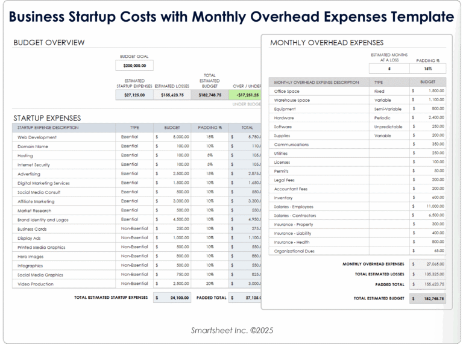
Task: Click the Total Estimated Budget value in Budget Overview
Action: 210,95
